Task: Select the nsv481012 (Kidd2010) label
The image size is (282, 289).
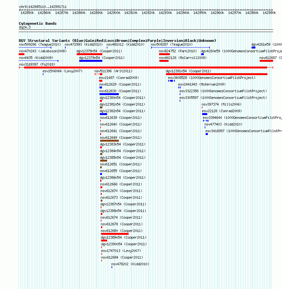Action: tap(125, 44)
